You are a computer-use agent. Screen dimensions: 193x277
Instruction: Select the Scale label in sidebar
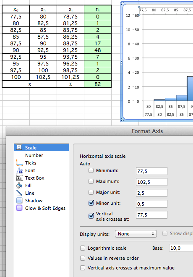pyautogui.click(x=31, y=148)
